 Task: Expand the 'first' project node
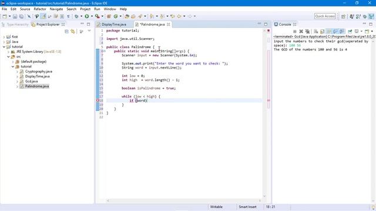pos(4,37)
